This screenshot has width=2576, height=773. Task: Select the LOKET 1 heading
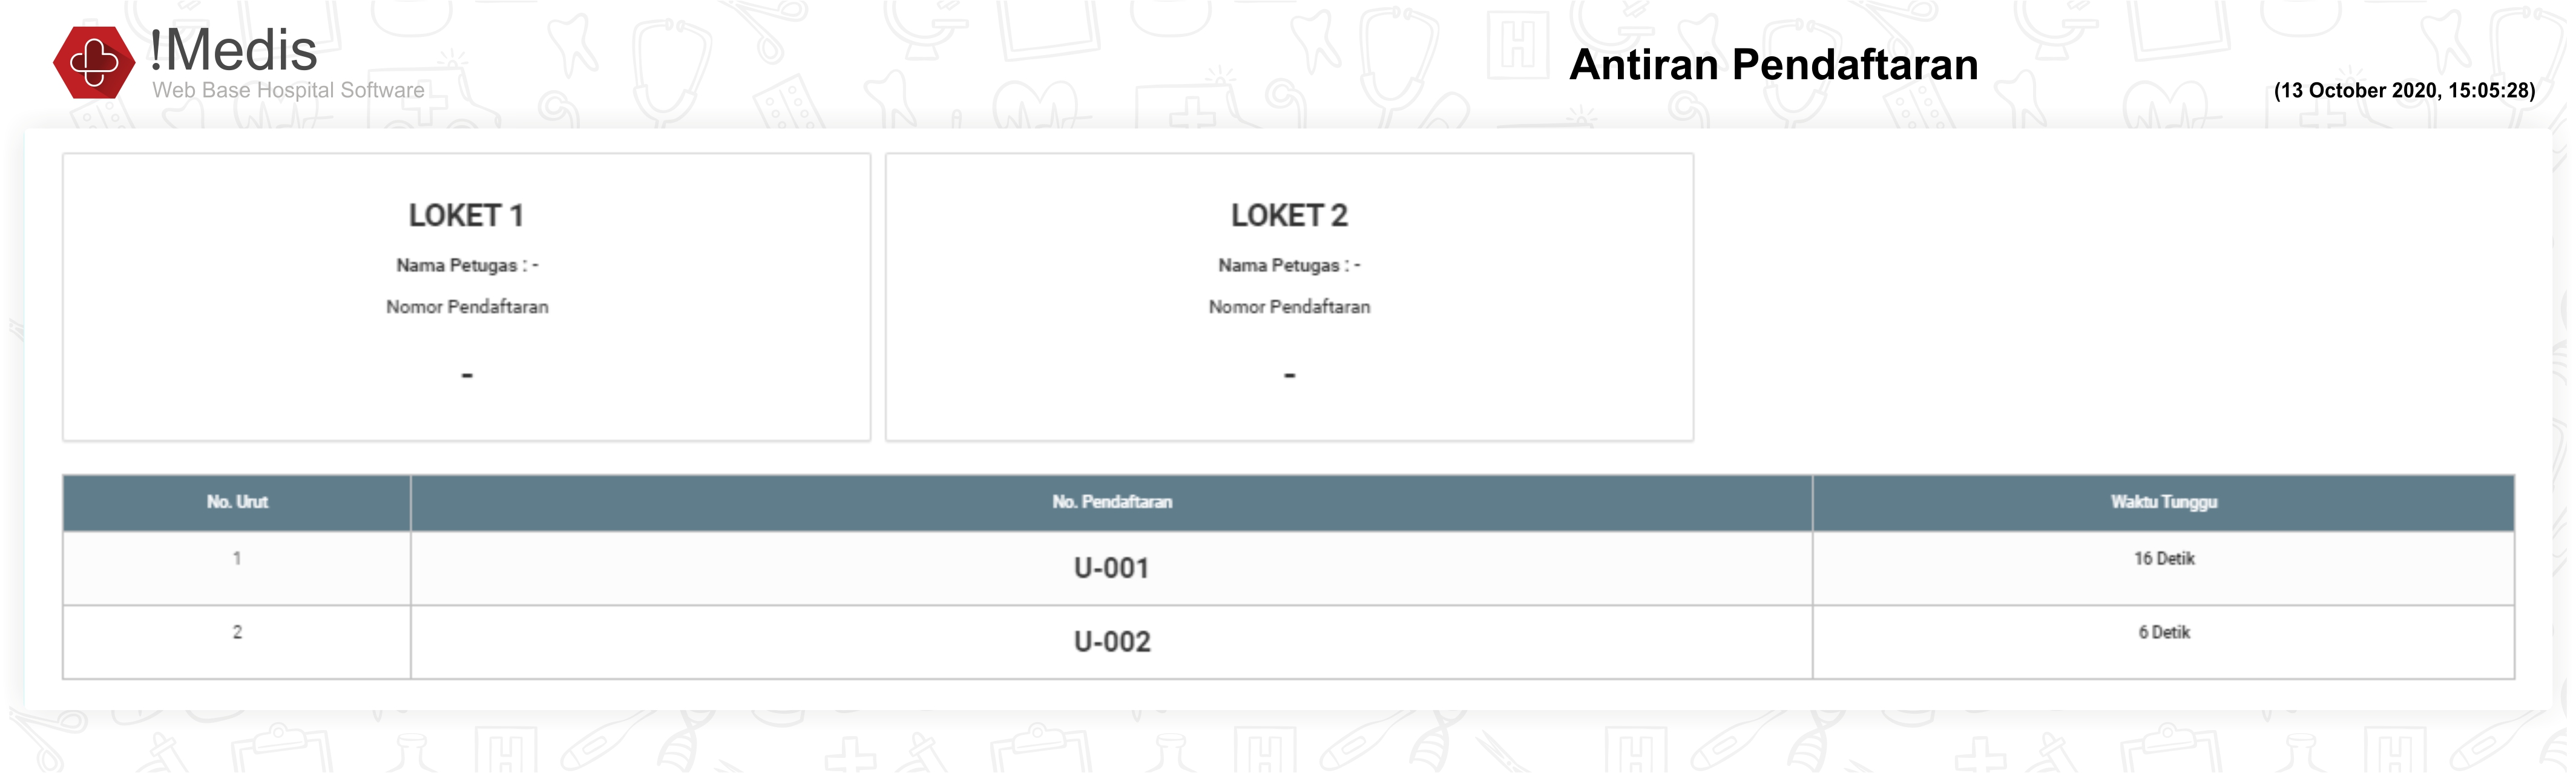tap(466, 216)
